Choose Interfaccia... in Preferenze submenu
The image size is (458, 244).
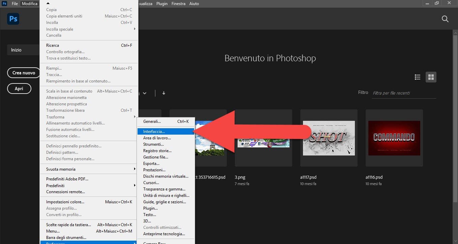coord(166,132)
